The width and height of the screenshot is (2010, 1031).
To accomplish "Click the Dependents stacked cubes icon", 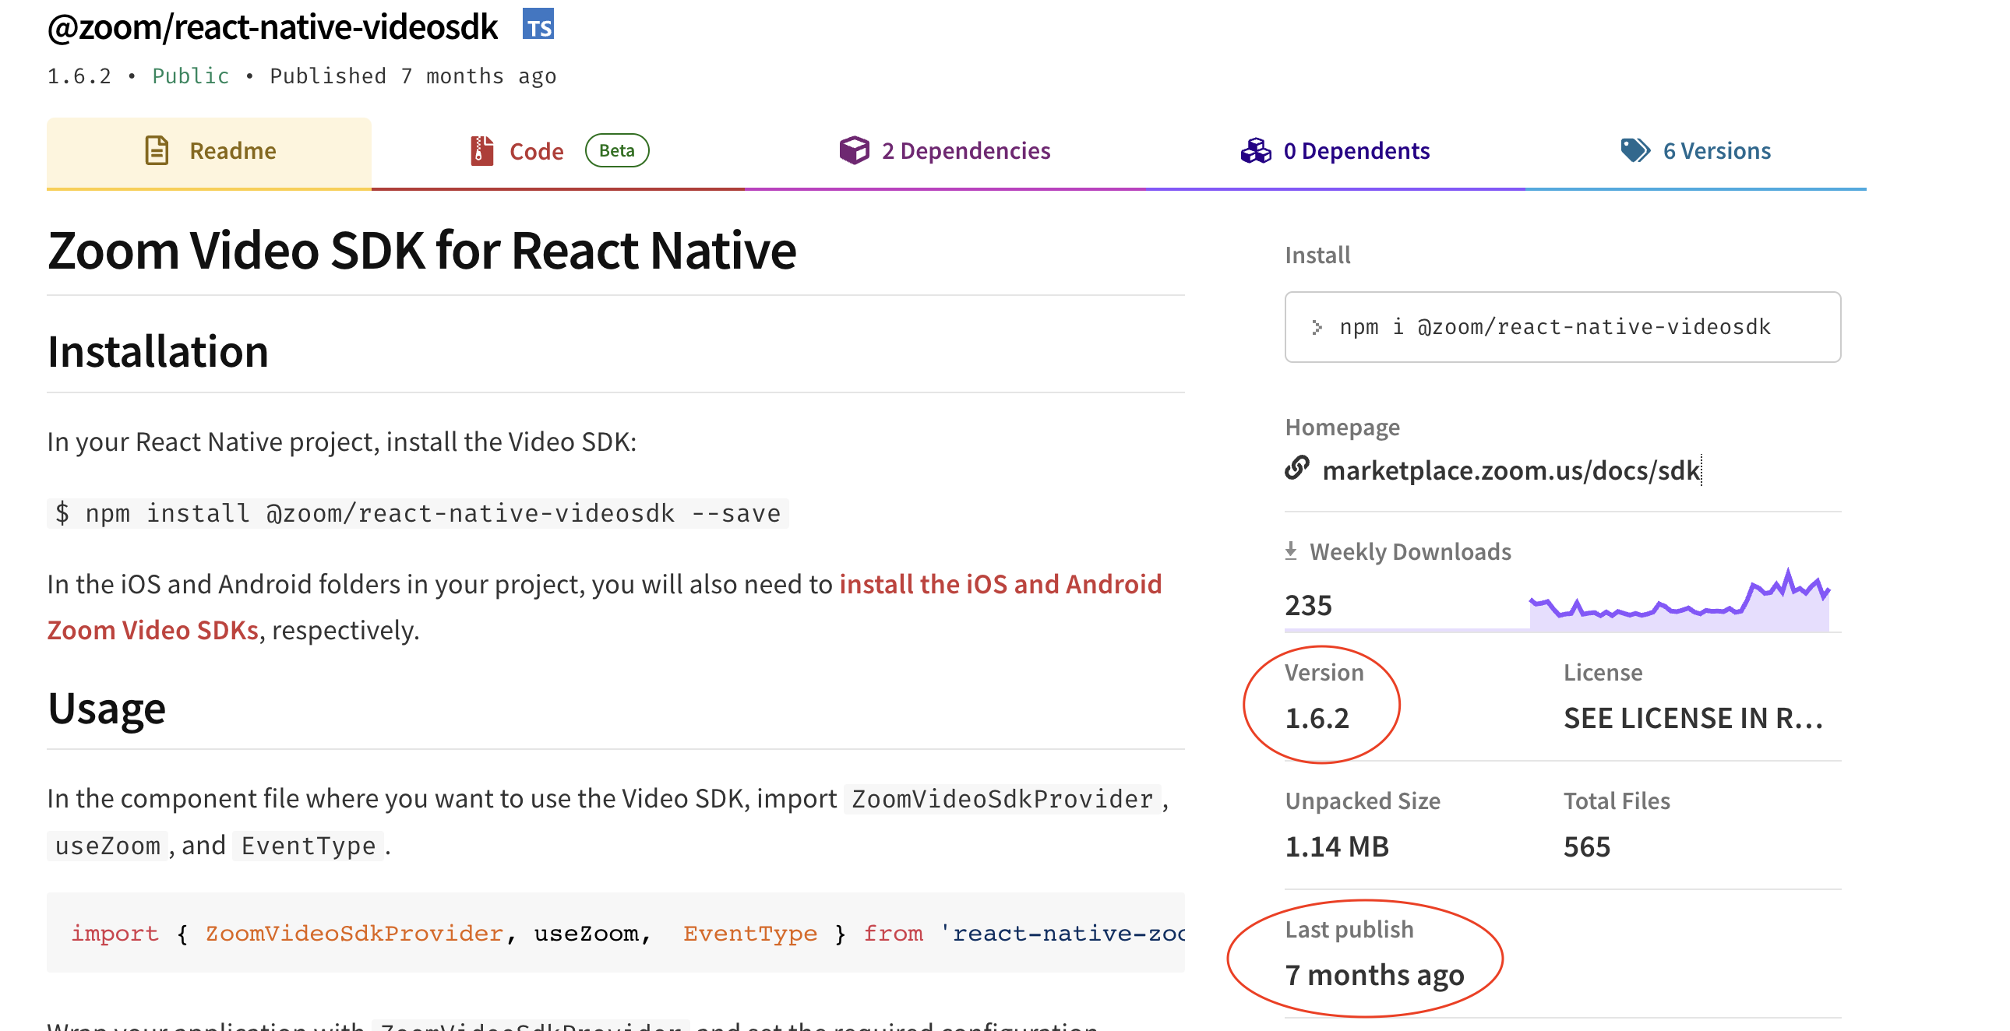I will (1255, 150).
